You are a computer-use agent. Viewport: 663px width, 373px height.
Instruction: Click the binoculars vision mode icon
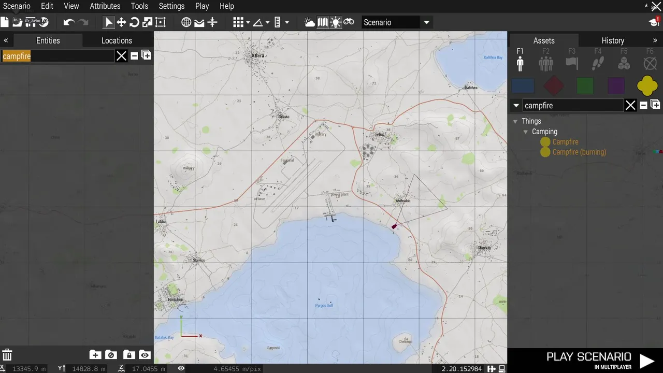[x=349, y=22]
